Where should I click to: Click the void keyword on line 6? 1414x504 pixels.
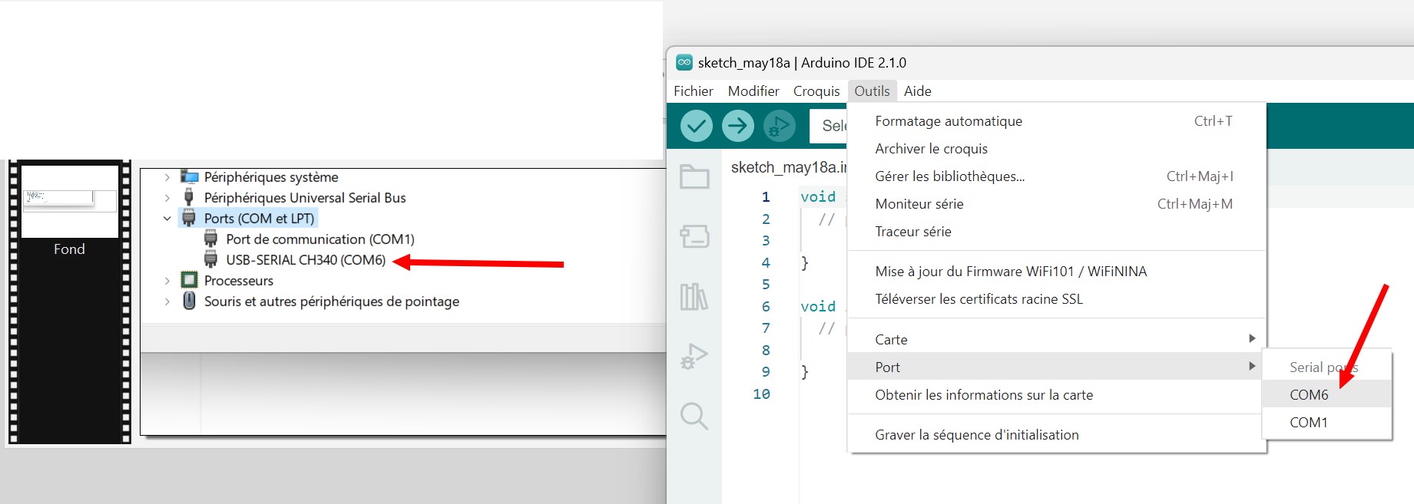tap(818, 307)
